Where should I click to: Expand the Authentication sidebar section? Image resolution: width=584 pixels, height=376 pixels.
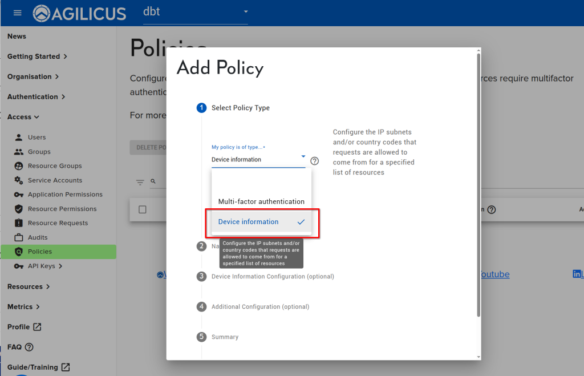(x=36, y=97)
